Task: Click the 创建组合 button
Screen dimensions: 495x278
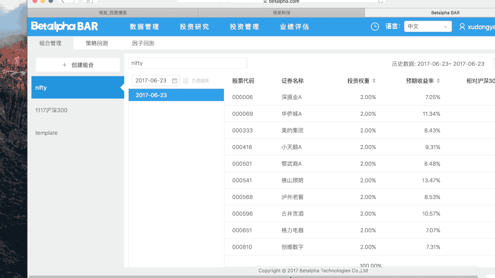Action: pos(78,65)
